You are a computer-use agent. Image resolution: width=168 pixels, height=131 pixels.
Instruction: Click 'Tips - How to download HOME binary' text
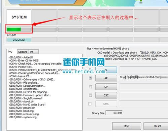tap(108, 49)
